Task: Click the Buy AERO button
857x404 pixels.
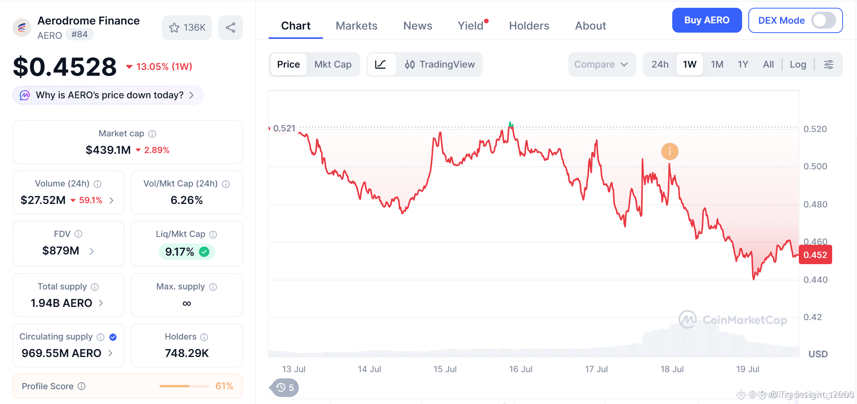Action: [707, 20]
